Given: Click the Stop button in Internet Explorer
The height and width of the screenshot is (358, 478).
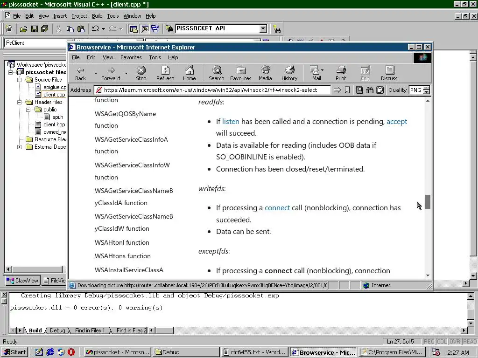Looking at the screenshot, I should 141,74.
